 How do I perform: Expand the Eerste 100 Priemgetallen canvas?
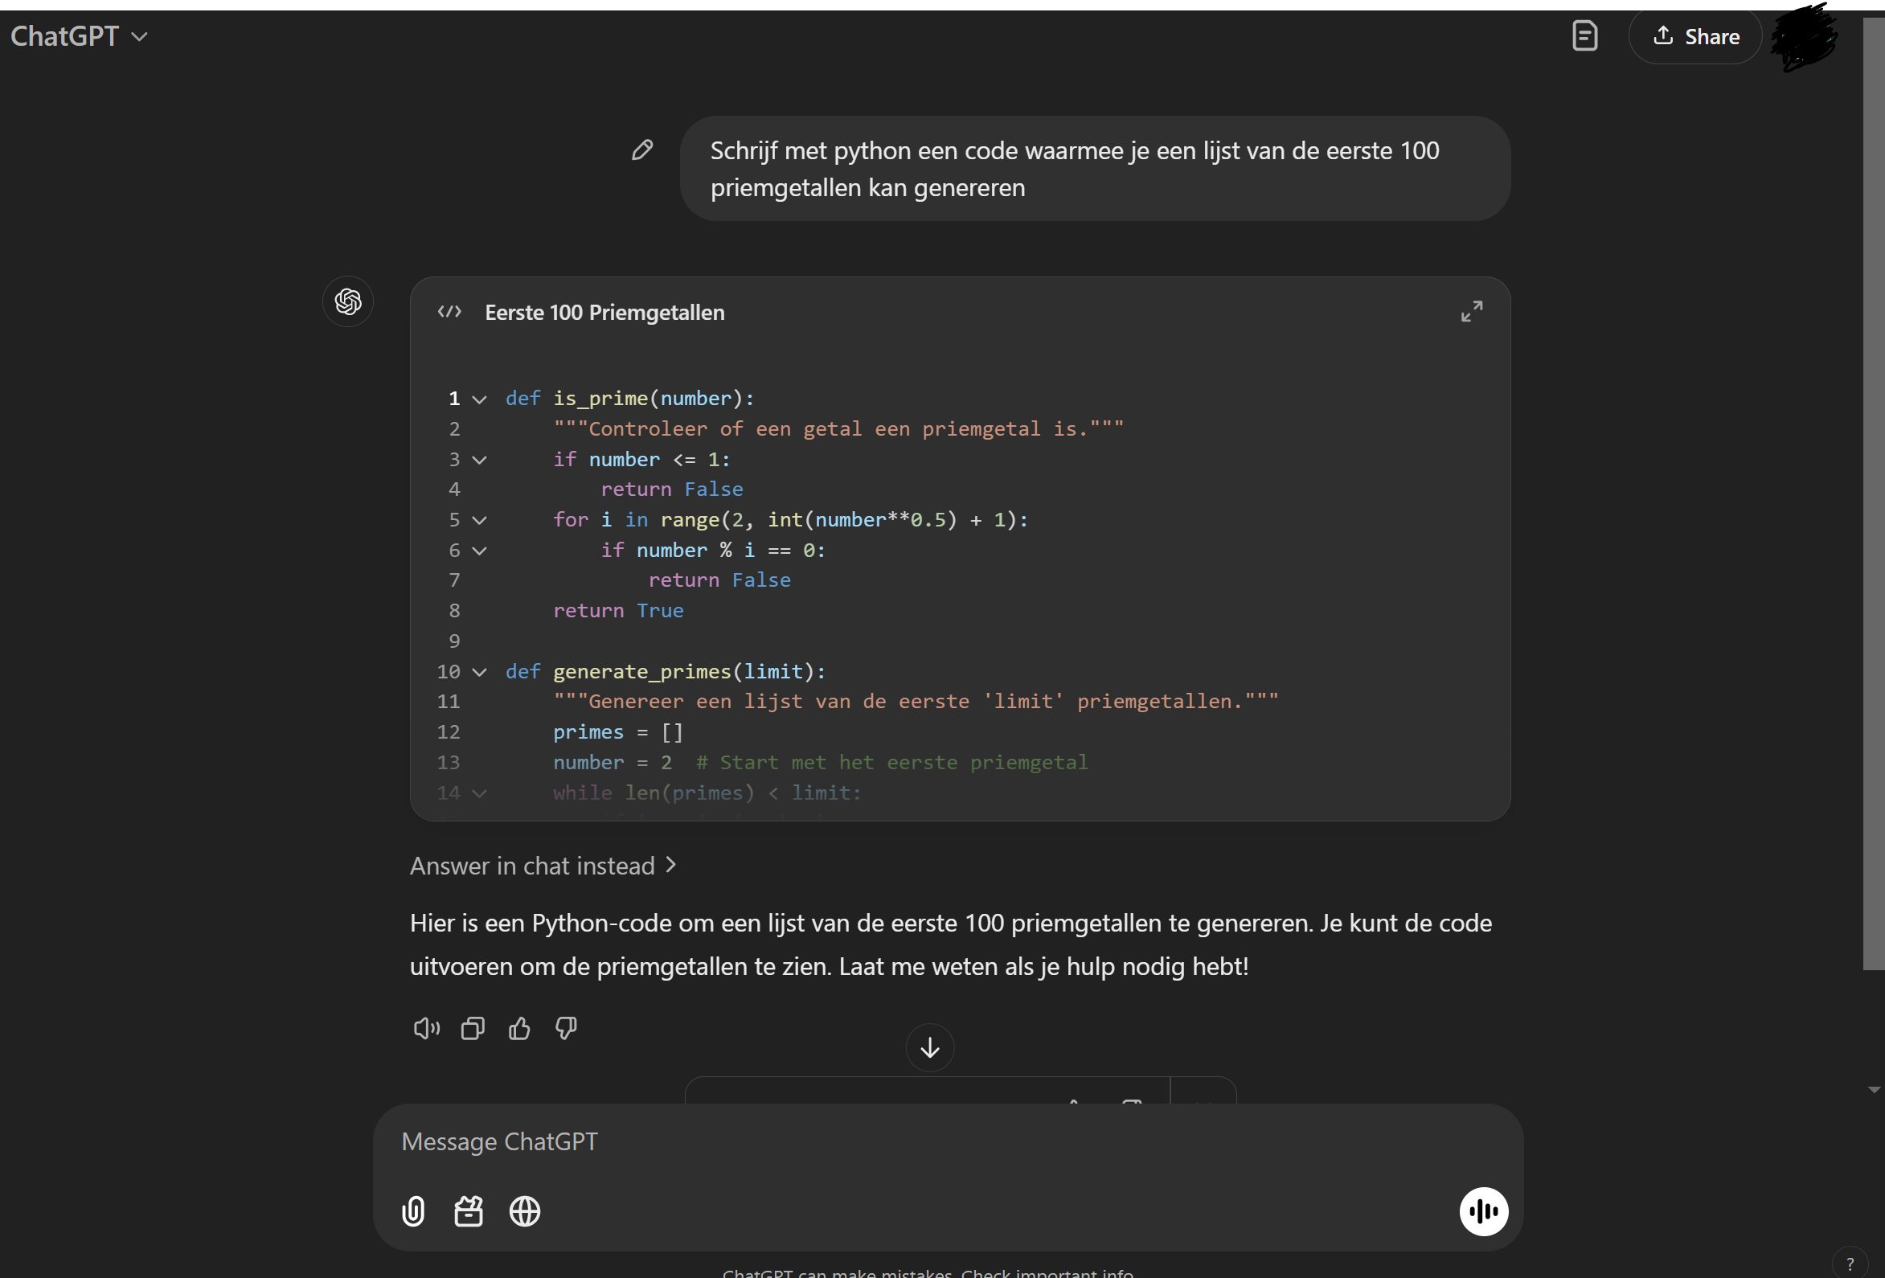(x=1471, y=311)
